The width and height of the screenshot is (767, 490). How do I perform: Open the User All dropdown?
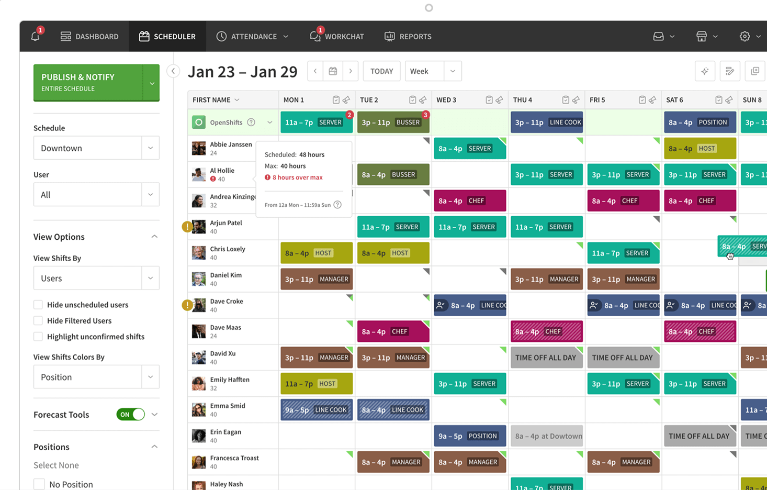point(96,195)
